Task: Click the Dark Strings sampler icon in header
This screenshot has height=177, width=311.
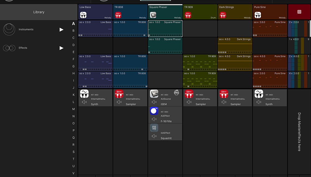Action: 223,15
